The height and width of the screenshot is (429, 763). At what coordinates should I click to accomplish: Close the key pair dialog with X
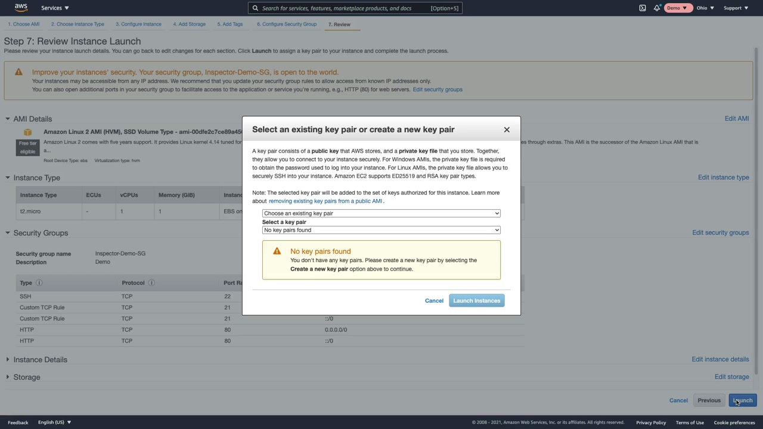click(x=507, y=130)
